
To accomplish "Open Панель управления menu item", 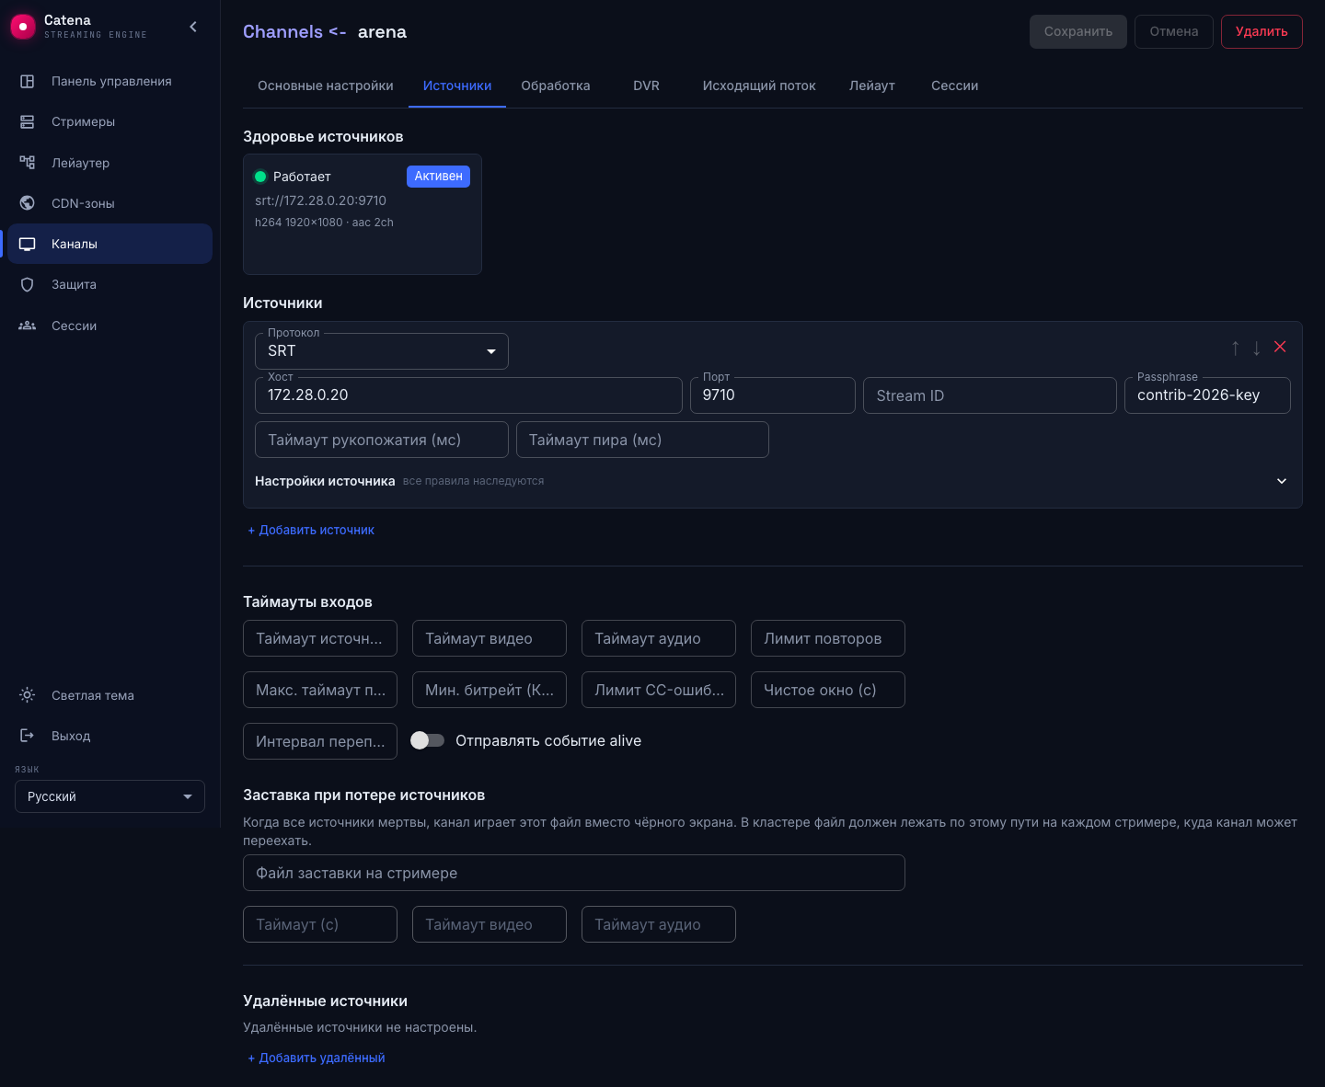I will [109, 81].
